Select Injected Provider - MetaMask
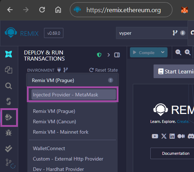The width and height of the screenshot is (194, 172). pyautogui.click(x=74, y=95)
